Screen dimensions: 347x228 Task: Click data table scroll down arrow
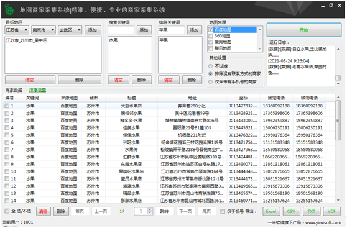tap(338, 201)
